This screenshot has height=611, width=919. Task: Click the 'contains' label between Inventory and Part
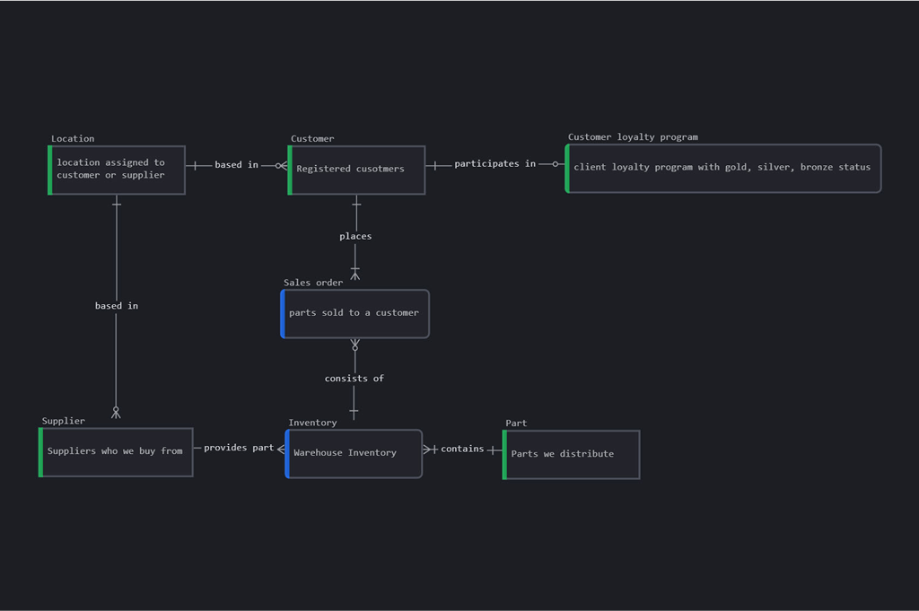point(461,449)
